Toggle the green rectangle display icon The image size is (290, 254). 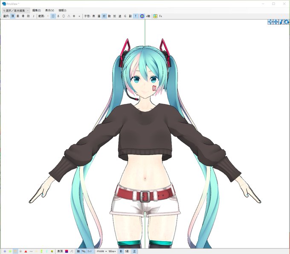41,251
